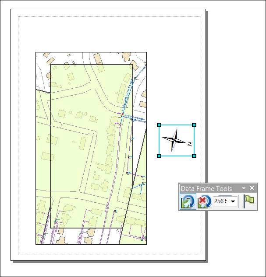Click the top-right selection handle of north arrow
Image resolution: width=266 pixels, height=277 pixels.
click(x=194, y=125)
